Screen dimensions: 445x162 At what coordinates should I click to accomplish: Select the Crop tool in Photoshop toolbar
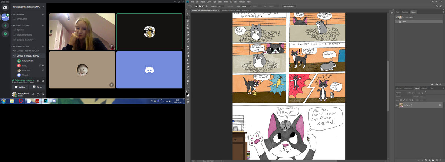point(188,28)
